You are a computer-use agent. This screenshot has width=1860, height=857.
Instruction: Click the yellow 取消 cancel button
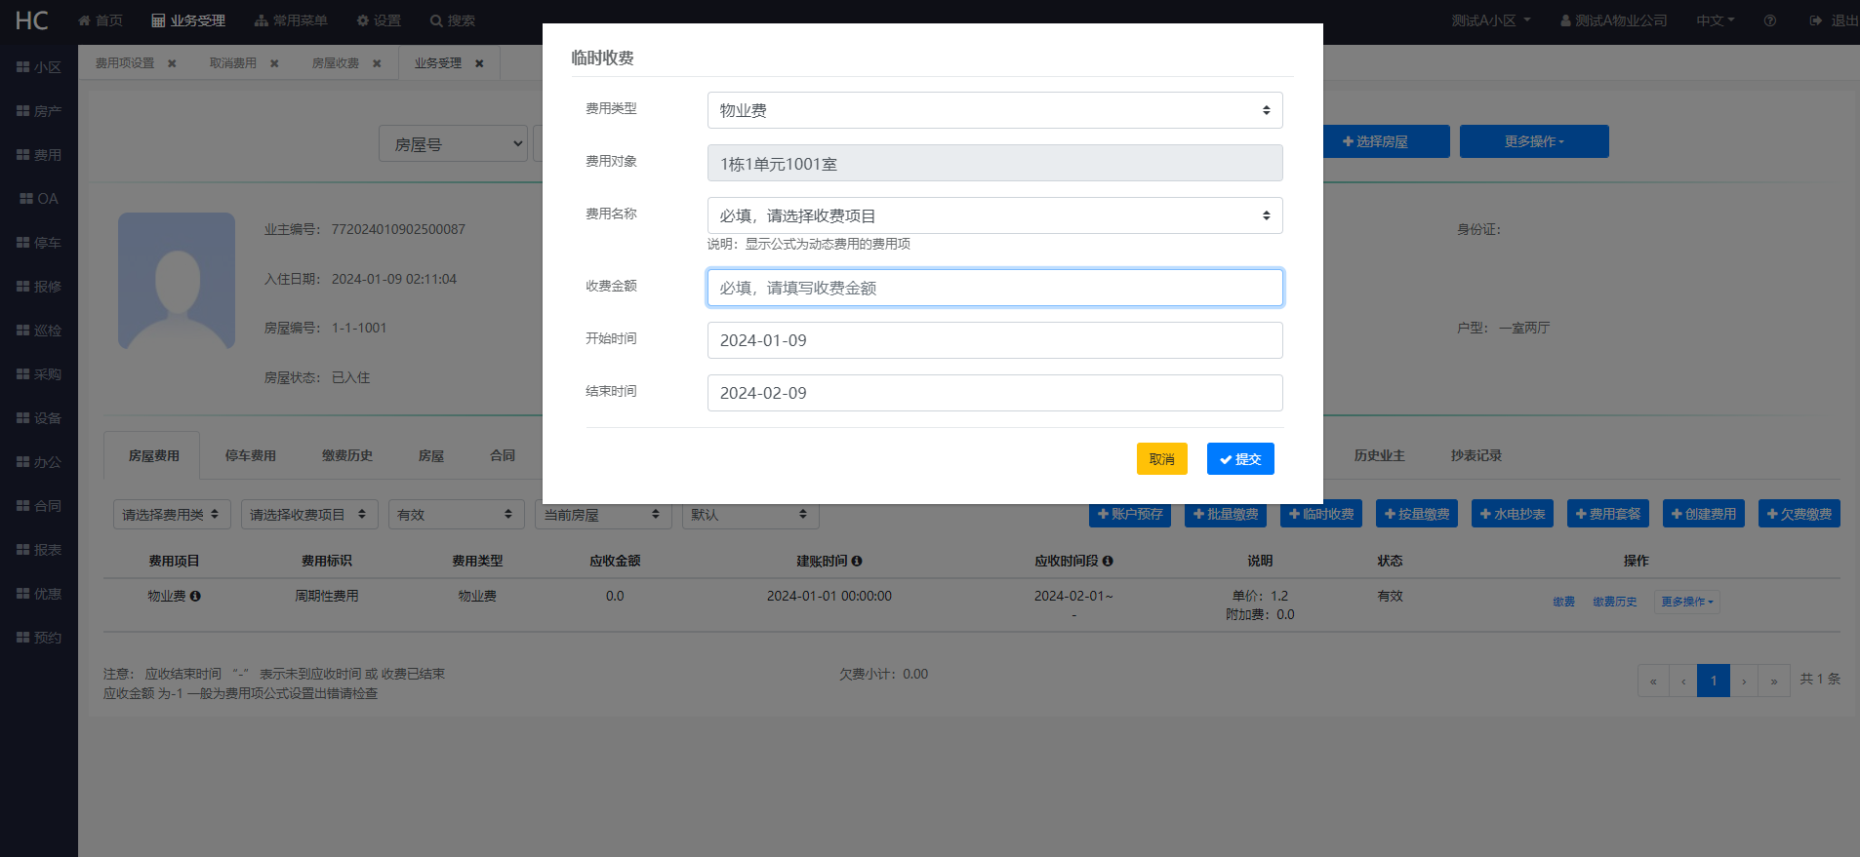(1161, 459)
